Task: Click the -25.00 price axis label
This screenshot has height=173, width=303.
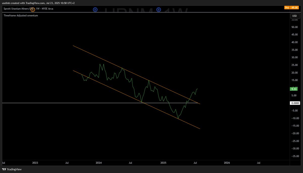Action: [295, 141]
